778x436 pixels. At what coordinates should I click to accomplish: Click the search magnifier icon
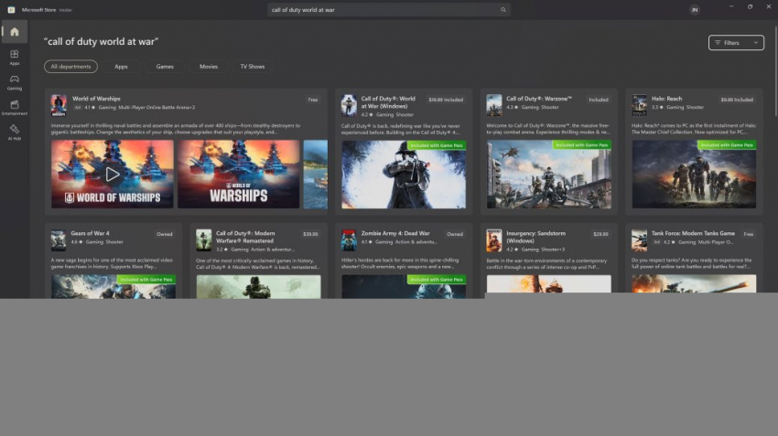point(503,9)
